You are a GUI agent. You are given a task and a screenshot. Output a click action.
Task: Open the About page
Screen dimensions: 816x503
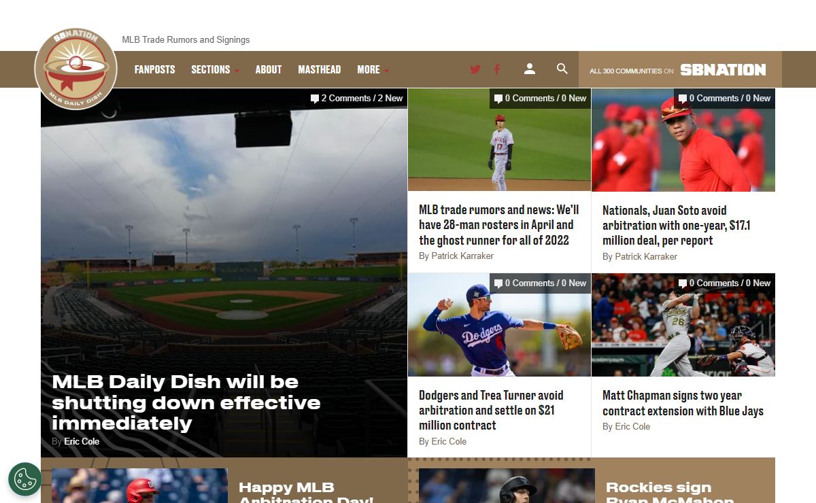pyautogui.click(x=269, y=69)
